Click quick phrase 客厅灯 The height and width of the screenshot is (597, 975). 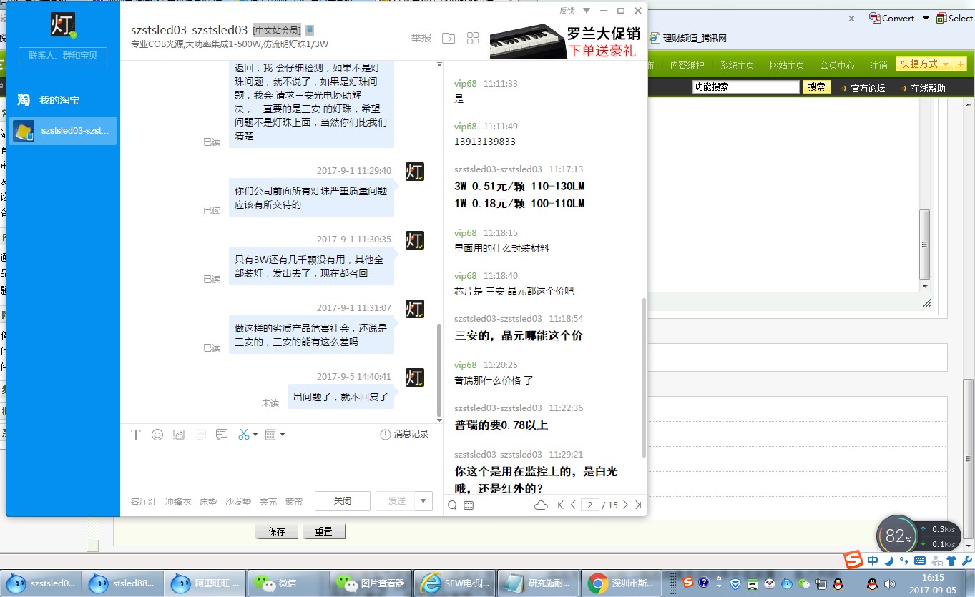[x=143, y=502]
